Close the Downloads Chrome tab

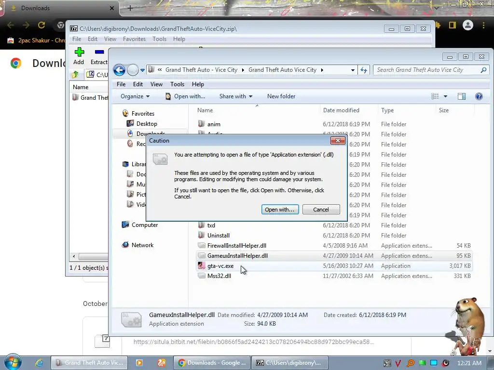point(111,8)
